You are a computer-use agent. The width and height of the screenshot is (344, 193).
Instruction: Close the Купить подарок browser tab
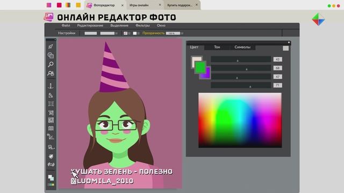[197, 5]
